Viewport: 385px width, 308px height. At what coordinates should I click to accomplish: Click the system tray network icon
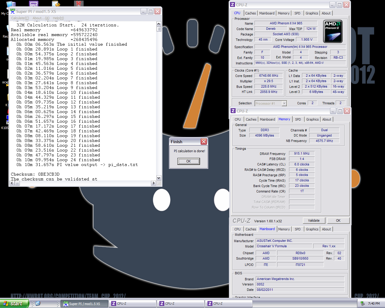(x=362, y=303)
